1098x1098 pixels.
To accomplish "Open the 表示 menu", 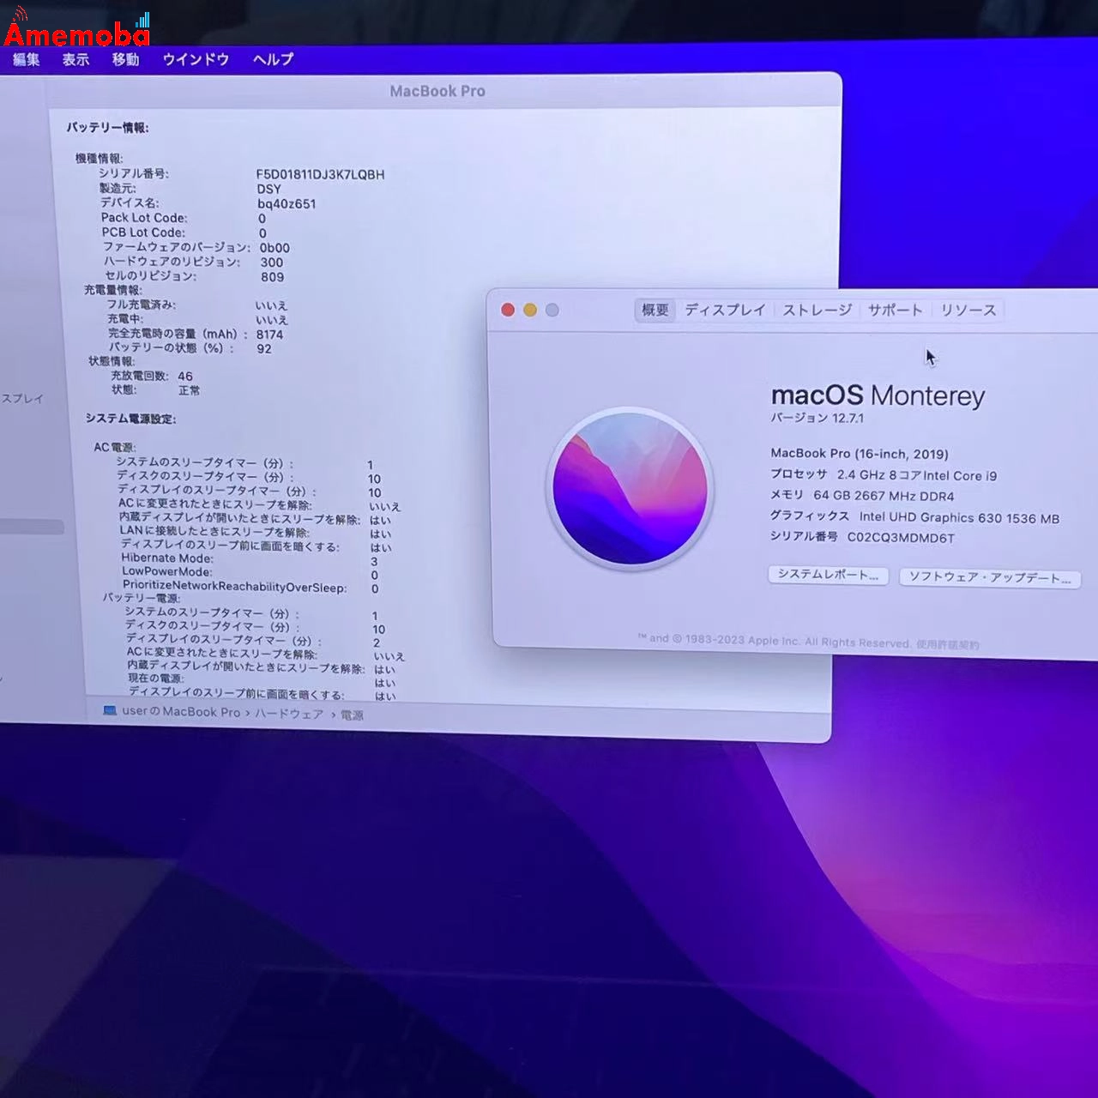I will tap(75, 59).
